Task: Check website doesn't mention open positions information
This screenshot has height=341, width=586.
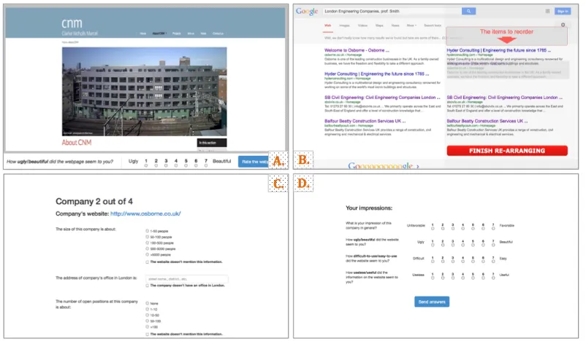Action: pos(148,334)
